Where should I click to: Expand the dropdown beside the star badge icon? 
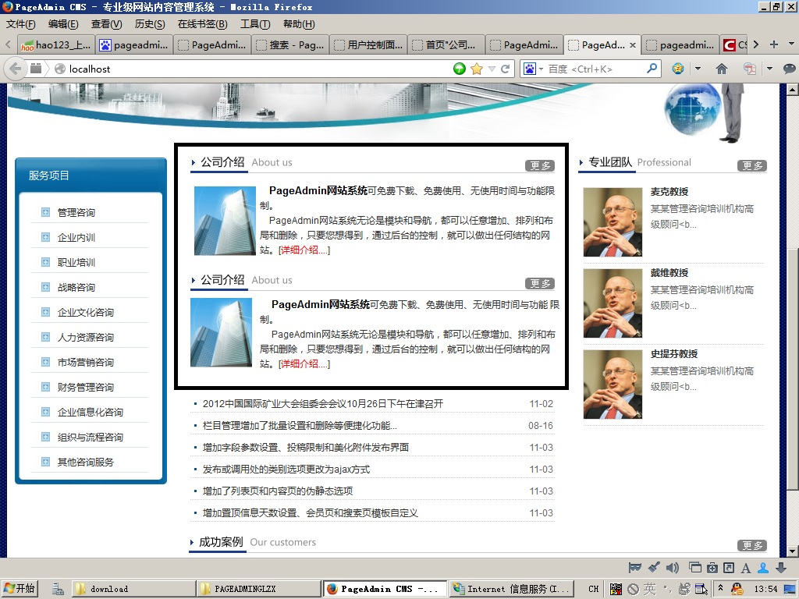point(698,69)
